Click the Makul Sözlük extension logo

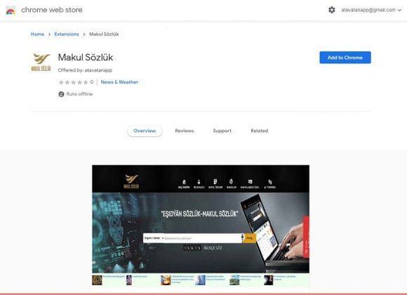(41, 62)
